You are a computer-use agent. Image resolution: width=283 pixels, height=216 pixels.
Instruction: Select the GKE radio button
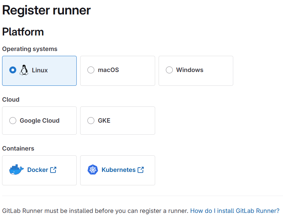tap(91, 121)
